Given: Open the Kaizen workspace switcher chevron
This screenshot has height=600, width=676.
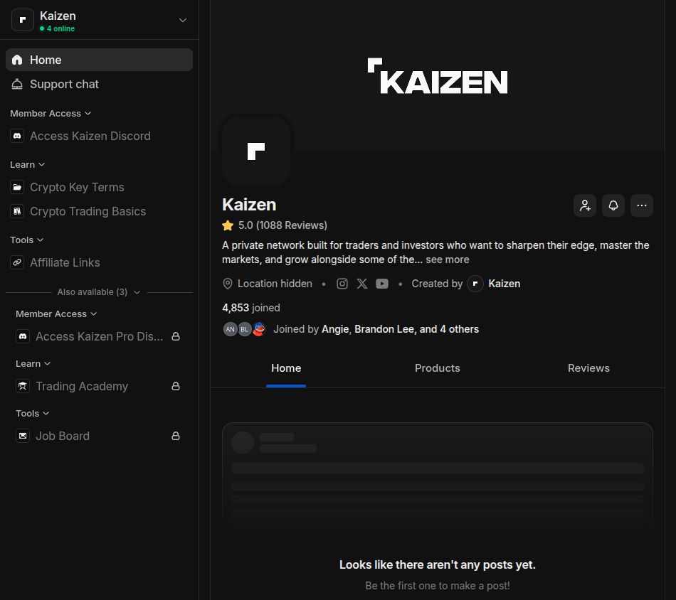Looking at the screenshot, I should pyautogui.click(x=183, y=20).
